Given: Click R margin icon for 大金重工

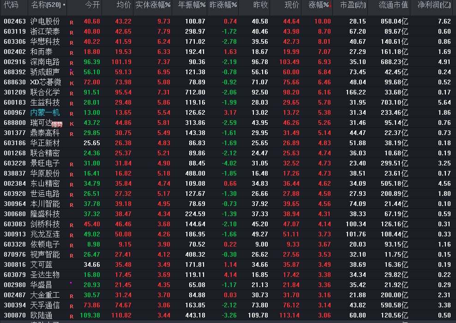Looking at the screenshot, I should (72, 297).
